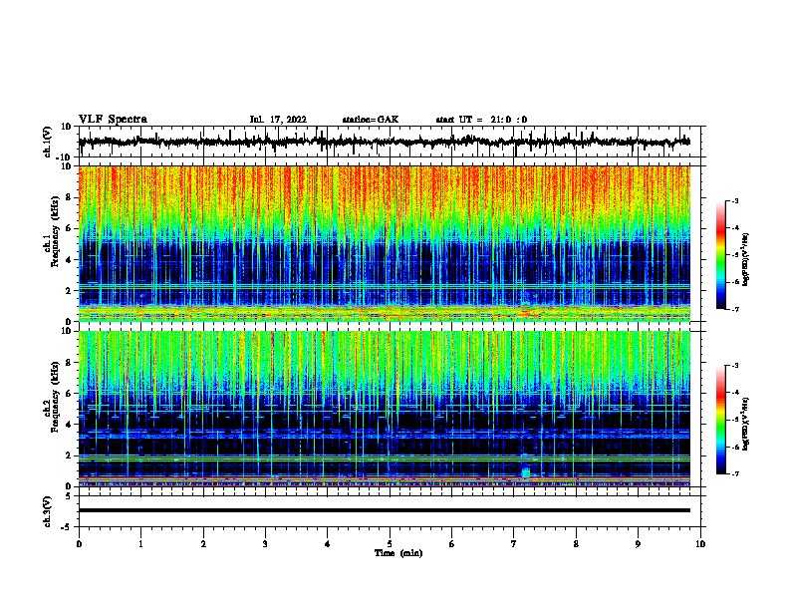
Task: Click the upper colorbar "log(PSD)(V²/Hz)" label
Action: pyautogui.click(x=745, y=259)
